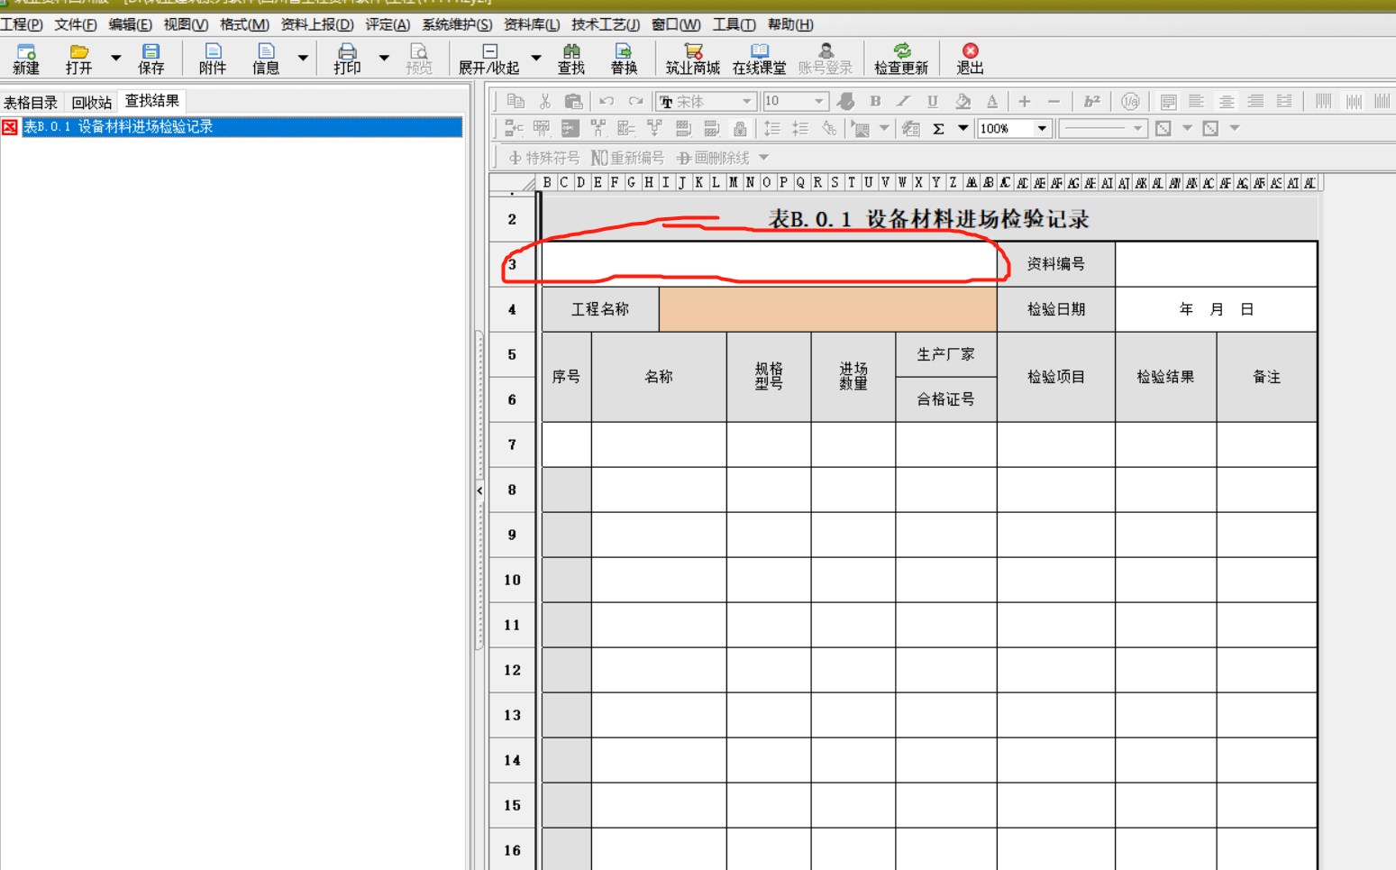Open the 帮助(H) menu
Image resolution: width=1396 pixels, height=870 pixels.
pos(790,24)
